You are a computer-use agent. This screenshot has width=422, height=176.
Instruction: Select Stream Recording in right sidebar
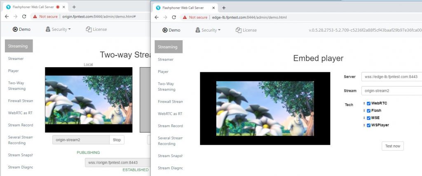[x=170, y=126]
